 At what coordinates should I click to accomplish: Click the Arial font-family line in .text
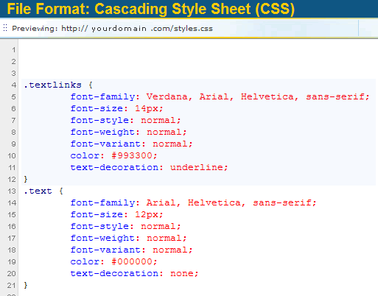point(193,202)
